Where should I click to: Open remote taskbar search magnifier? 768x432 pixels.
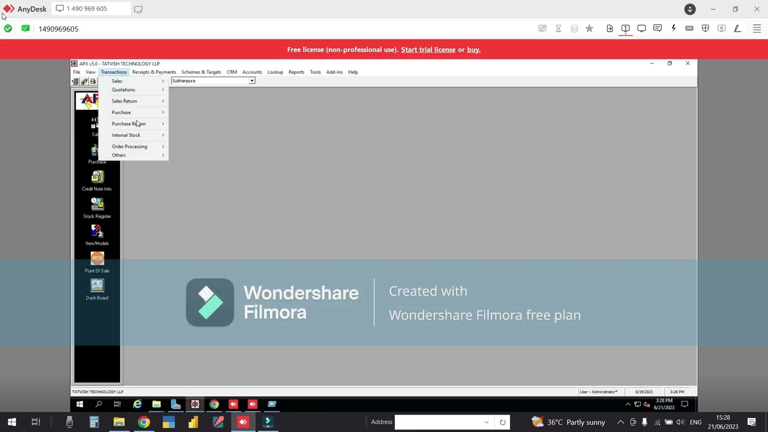click(x=99, y=404)
